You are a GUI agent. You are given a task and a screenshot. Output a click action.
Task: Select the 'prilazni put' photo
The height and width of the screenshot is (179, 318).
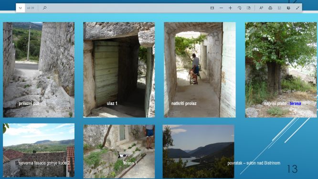click(39, 70)
